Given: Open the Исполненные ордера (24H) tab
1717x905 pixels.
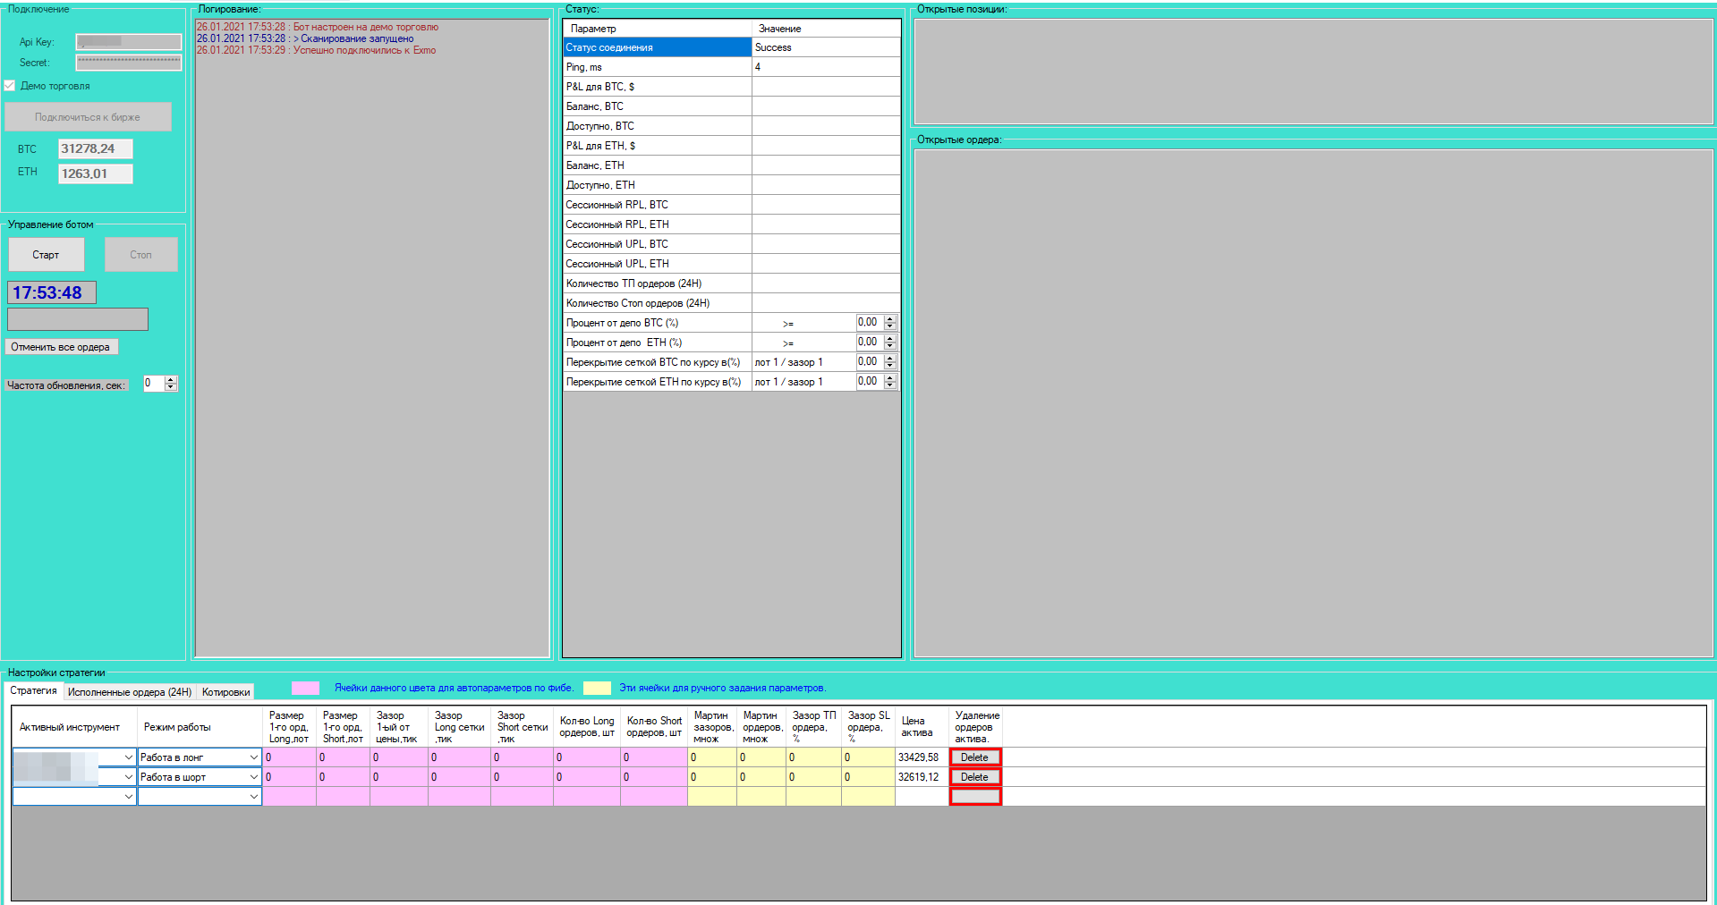Looking at the screenshot, I should point(130,692).
